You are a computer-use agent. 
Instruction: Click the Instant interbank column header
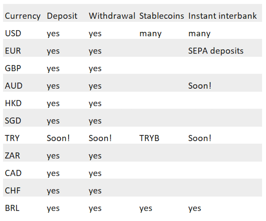(x=223, y=16)
